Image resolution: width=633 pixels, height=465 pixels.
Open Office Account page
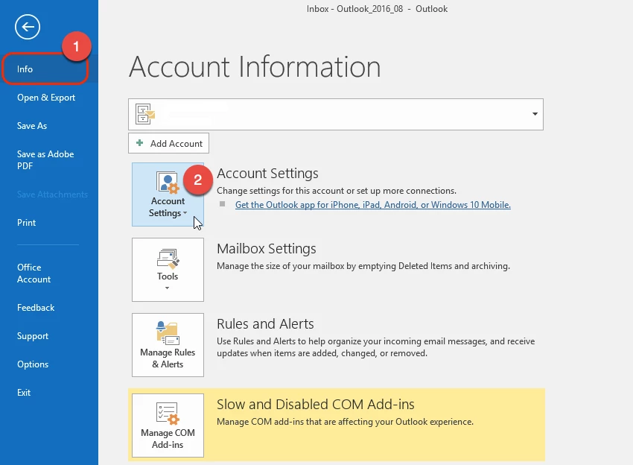[34, 273]
